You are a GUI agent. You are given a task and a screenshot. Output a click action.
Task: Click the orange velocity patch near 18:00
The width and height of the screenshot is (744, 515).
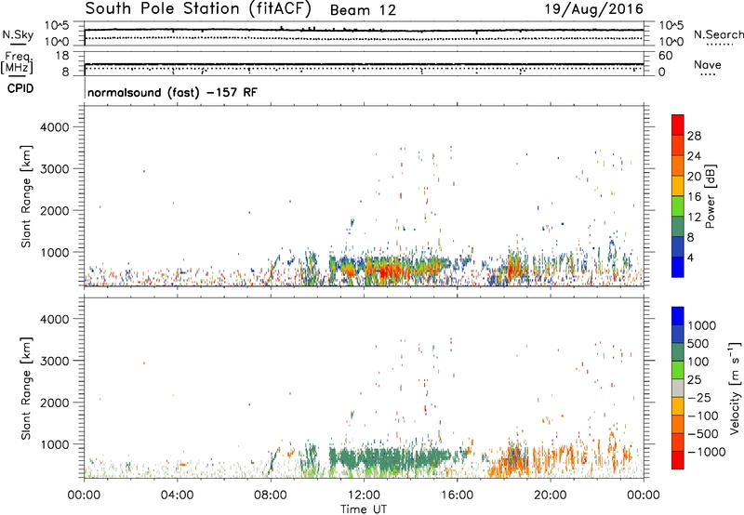click(x=510, y=462)
